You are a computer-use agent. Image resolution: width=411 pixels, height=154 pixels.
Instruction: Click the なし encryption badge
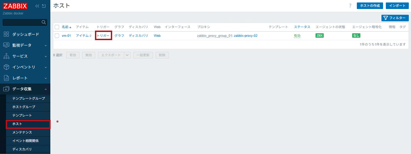coord(356,35)
